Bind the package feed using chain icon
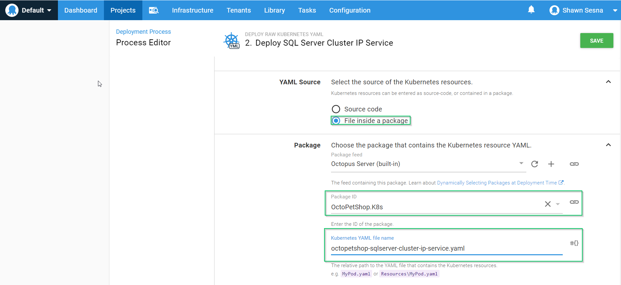 pos(574,164)
